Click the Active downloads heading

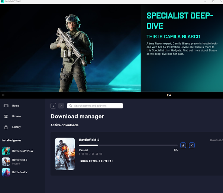[64, 125]
